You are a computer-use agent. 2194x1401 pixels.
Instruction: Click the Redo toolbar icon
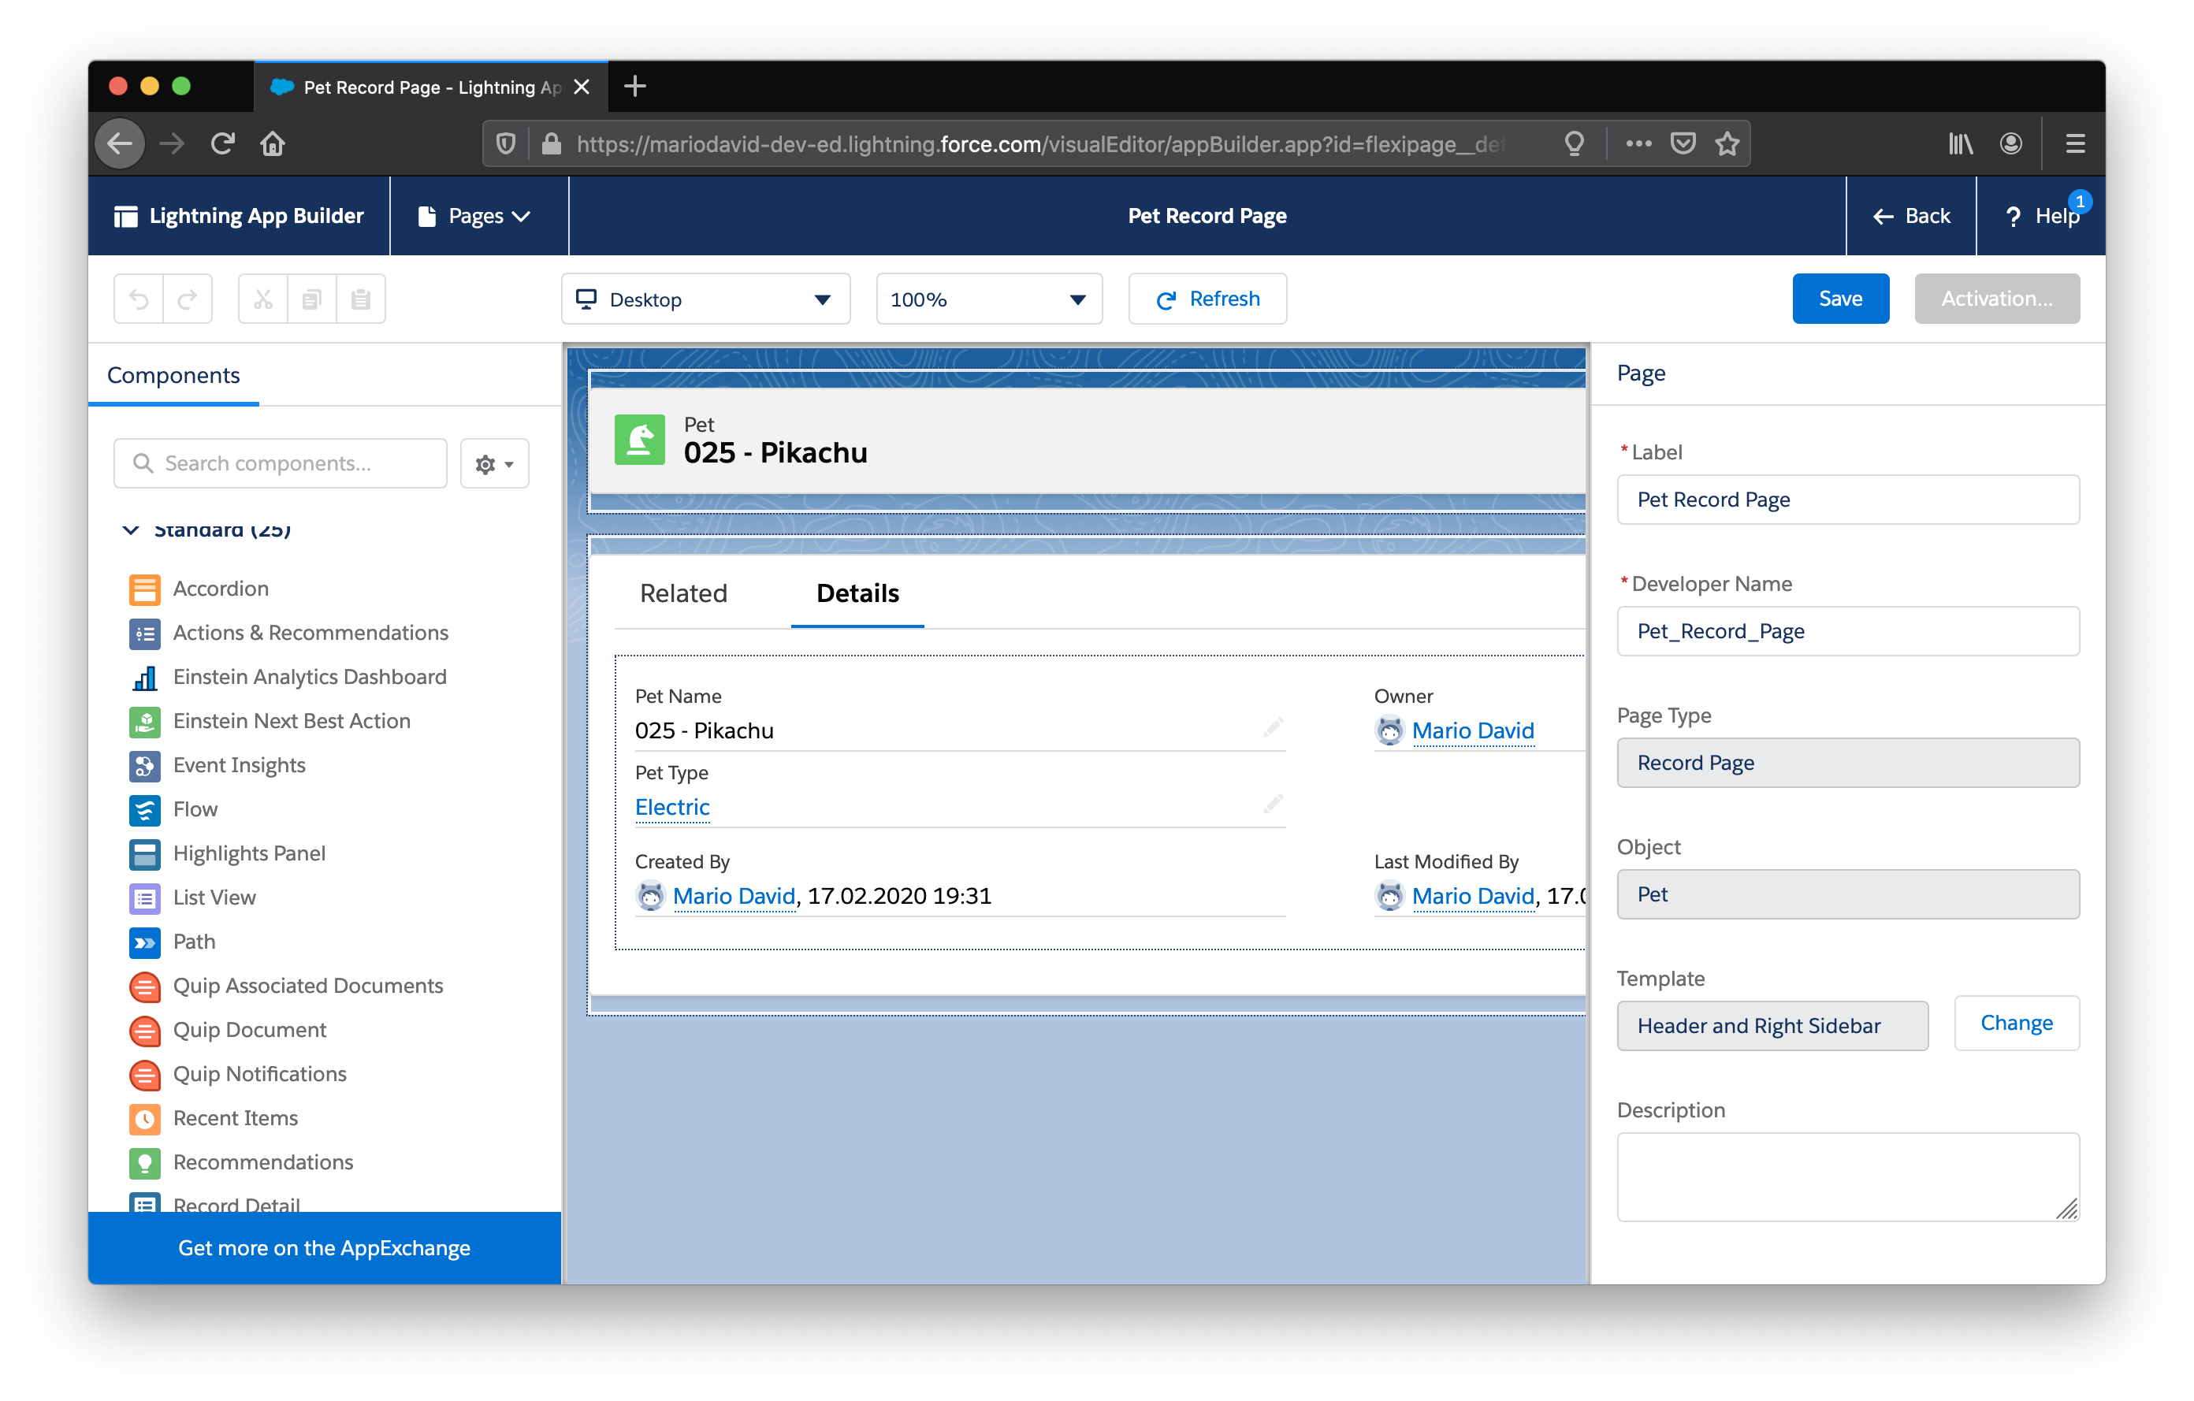pyautogui.click(x=188, y=299)
